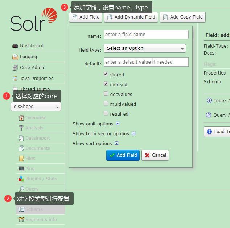Click the Ping monitor icon
Screen dimensions: 230x228
(x=21, y=169)
